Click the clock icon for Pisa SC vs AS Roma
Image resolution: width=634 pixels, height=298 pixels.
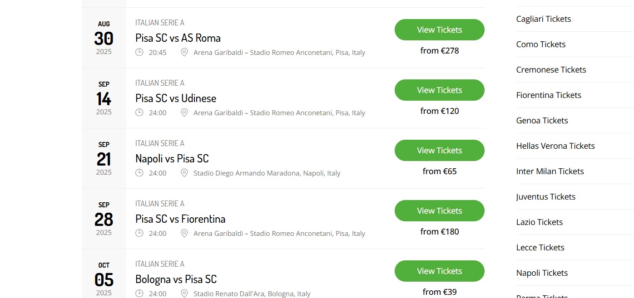139,52
